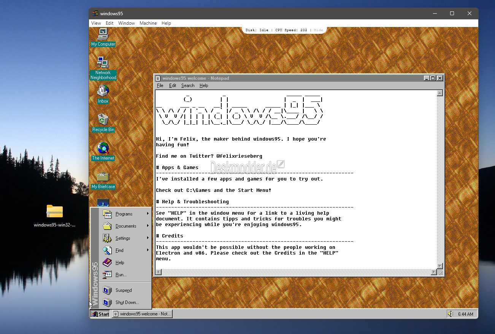495x334 pixels.
Task: Open the emulator Machine menu
Action: 148,23
